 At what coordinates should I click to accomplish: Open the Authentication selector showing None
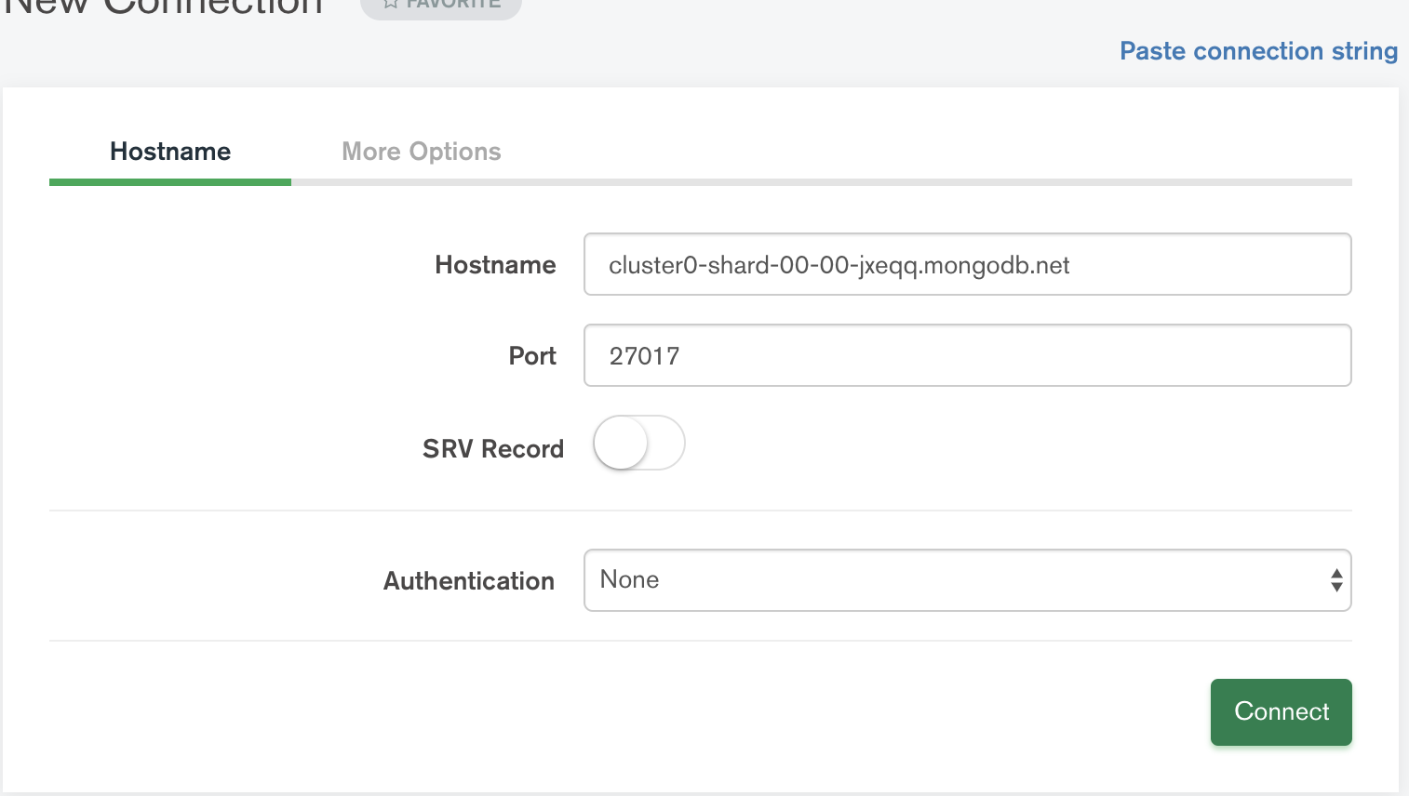pos(968,580)
